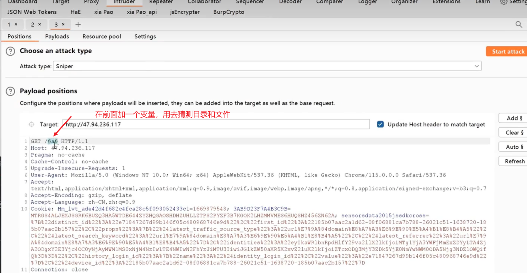Open the Settings sub-tab
The width and height of the screenshot is (527, 273).
coord(145,36)
